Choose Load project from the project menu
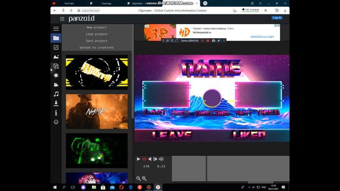 coord(97,34)
